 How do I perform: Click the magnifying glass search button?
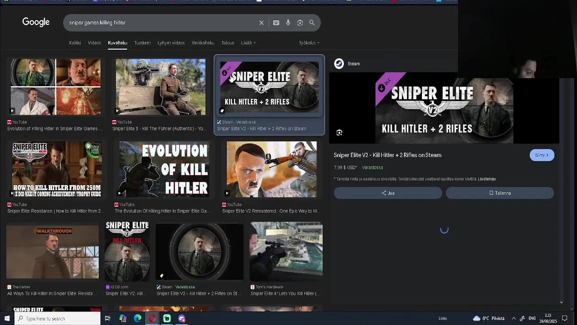(312, 23)
